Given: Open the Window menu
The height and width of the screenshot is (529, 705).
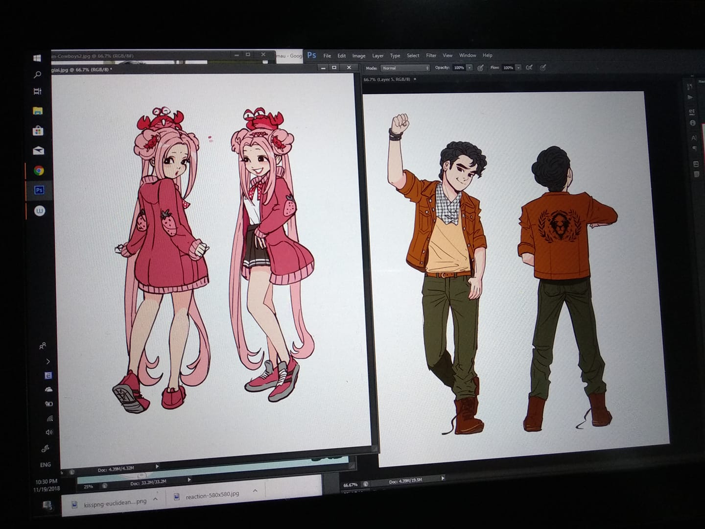Looking at the screenshot, I should pyautogui.click(x=468, y=55).
